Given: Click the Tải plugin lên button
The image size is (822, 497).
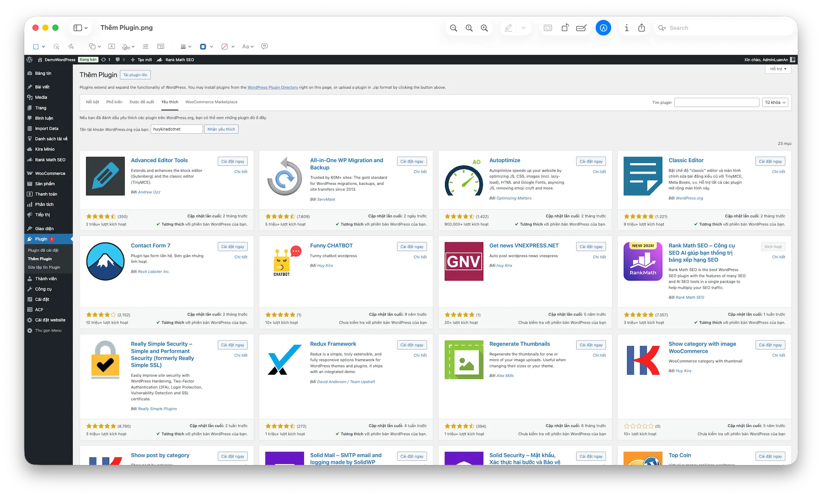Looking at the screenshot, I should point(135,74).
